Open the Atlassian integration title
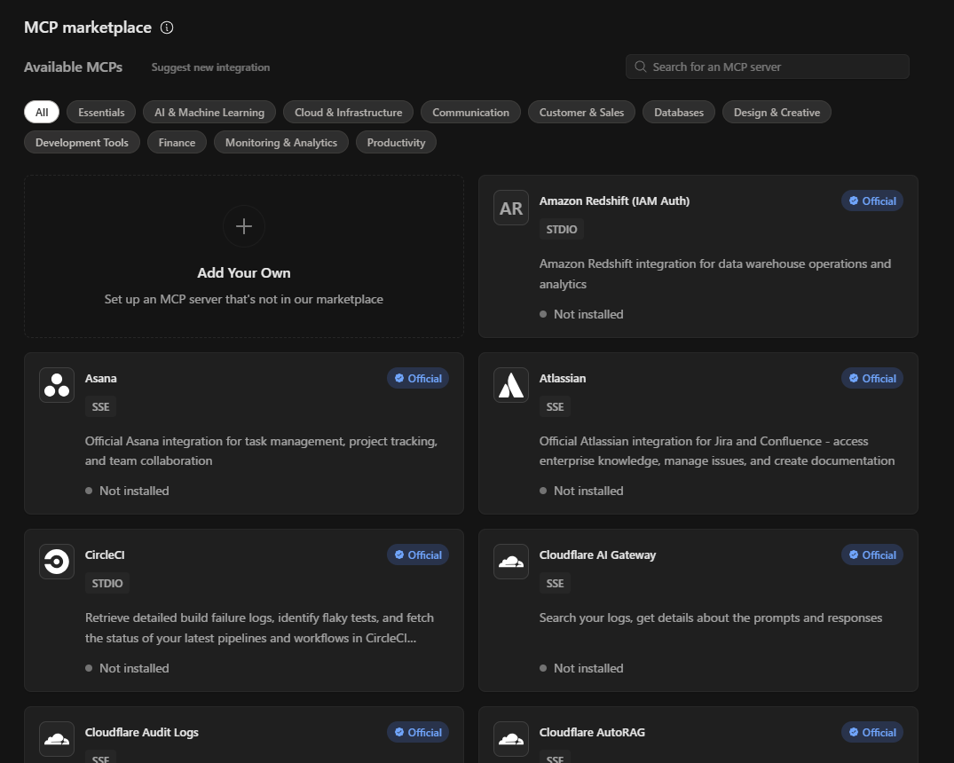Image resolution: width=954 pixels, height=763 pixels. click(563, 378)
